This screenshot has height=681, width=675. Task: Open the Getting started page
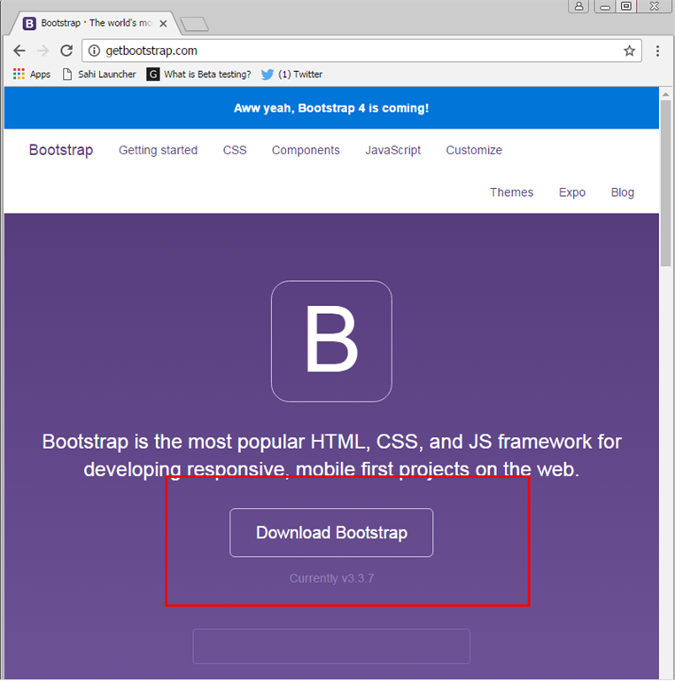pyautogui.click(x=159, y=150)
